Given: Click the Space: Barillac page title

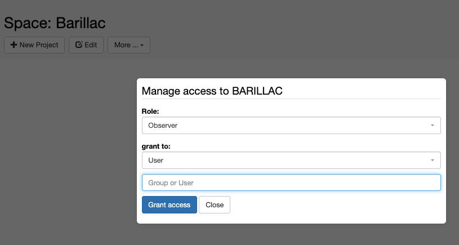Looking at the screenshot, I should (x=55, y=23).
